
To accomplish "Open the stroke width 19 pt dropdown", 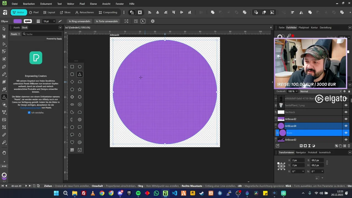I will coord(54,21).
